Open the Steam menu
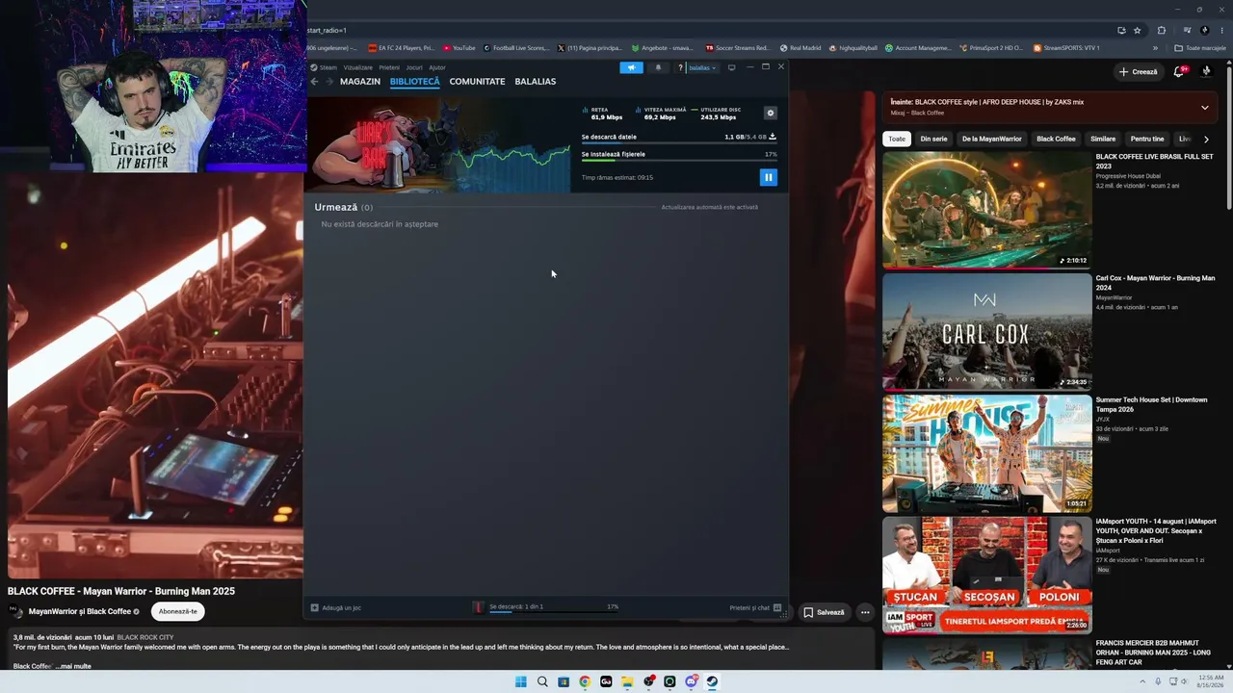 coord(326,67)
